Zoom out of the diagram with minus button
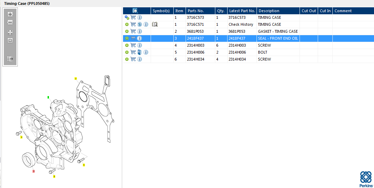374x188 pixels. 10,22
